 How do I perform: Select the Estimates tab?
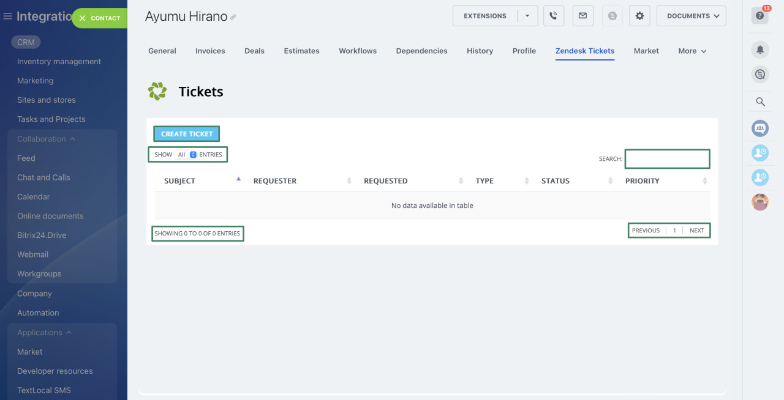coord(301,51)
